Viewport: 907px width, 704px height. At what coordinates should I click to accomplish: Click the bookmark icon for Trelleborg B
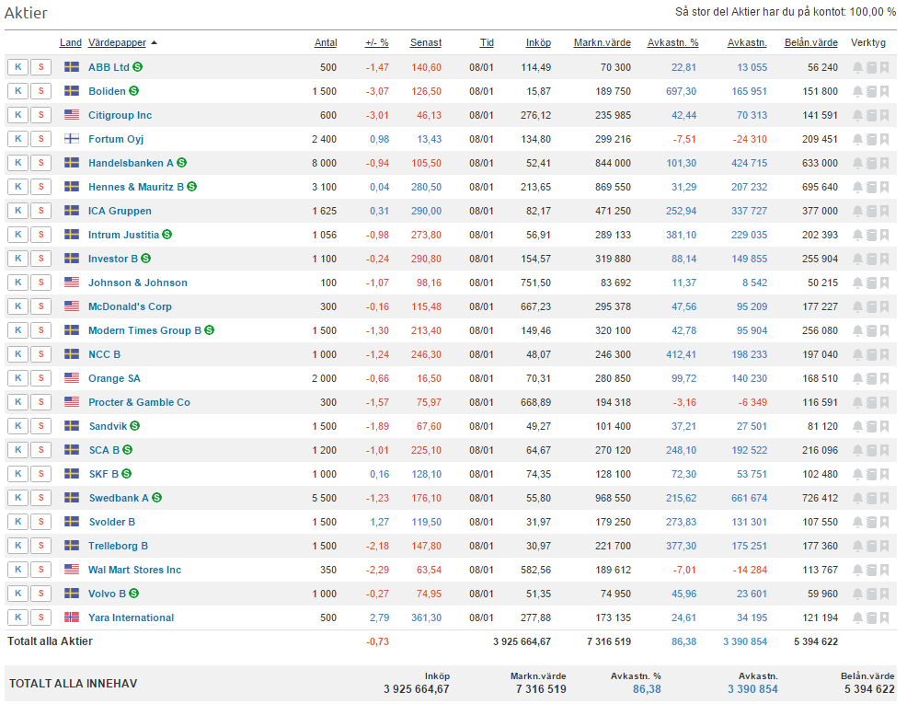pos(884,546)
